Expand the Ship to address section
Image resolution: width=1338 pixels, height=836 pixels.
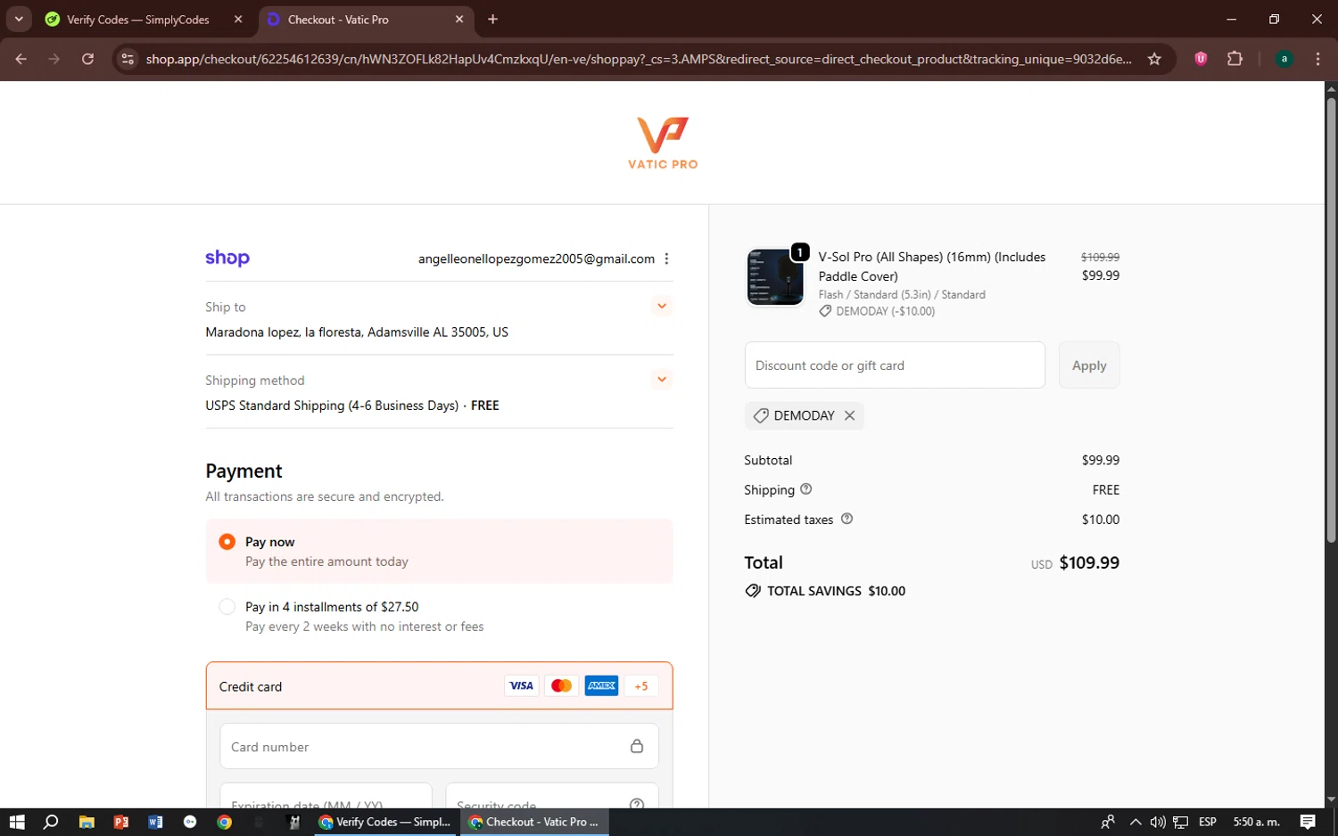coord(662,306)
